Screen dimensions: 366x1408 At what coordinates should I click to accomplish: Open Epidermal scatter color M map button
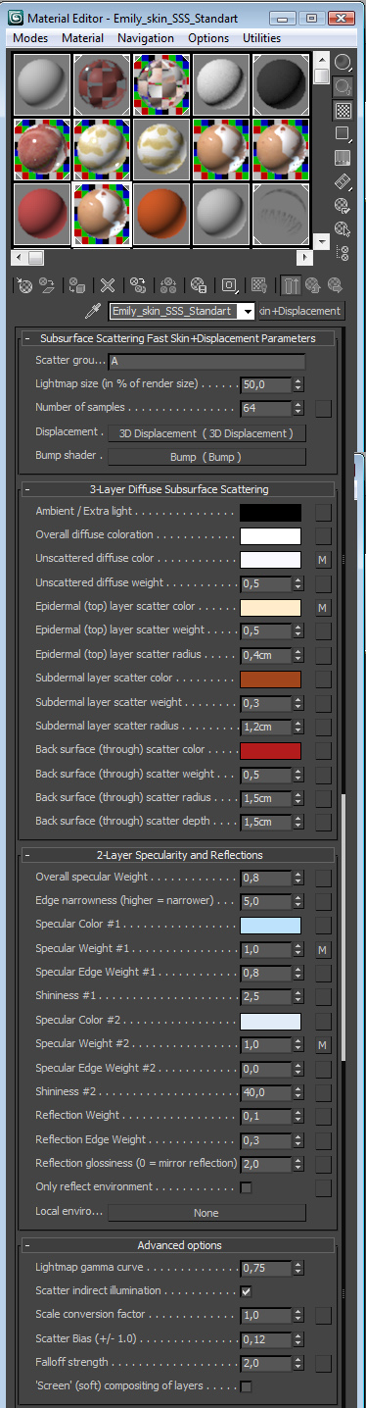click(323, 608)
